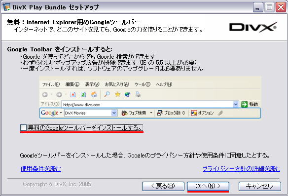The width and height of the screenshot is (288, 196).
Task: Click the オプション options icon
Action: pyautogui.click(x=194, y=113)
